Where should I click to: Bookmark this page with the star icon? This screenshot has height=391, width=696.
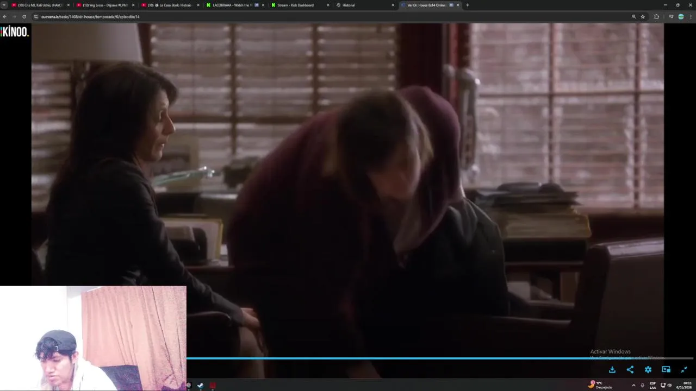click(x=643, y=17)
